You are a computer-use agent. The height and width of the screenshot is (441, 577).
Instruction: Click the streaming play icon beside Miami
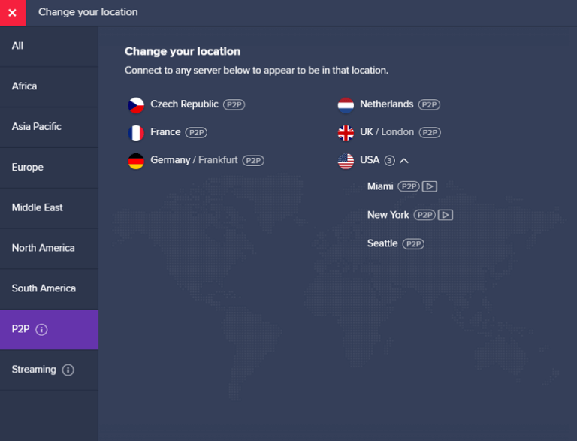tap(429, 186)
